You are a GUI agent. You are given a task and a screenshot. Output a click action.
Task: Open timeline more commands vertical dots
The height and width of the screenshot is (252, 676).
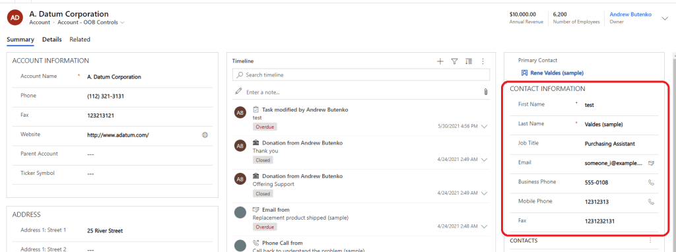[x=483, y=61]
